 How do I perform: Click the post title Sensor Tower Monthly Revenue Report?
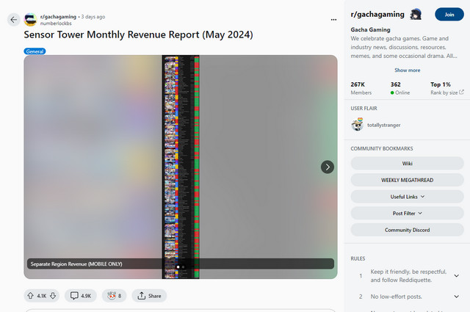coord(139,35)
